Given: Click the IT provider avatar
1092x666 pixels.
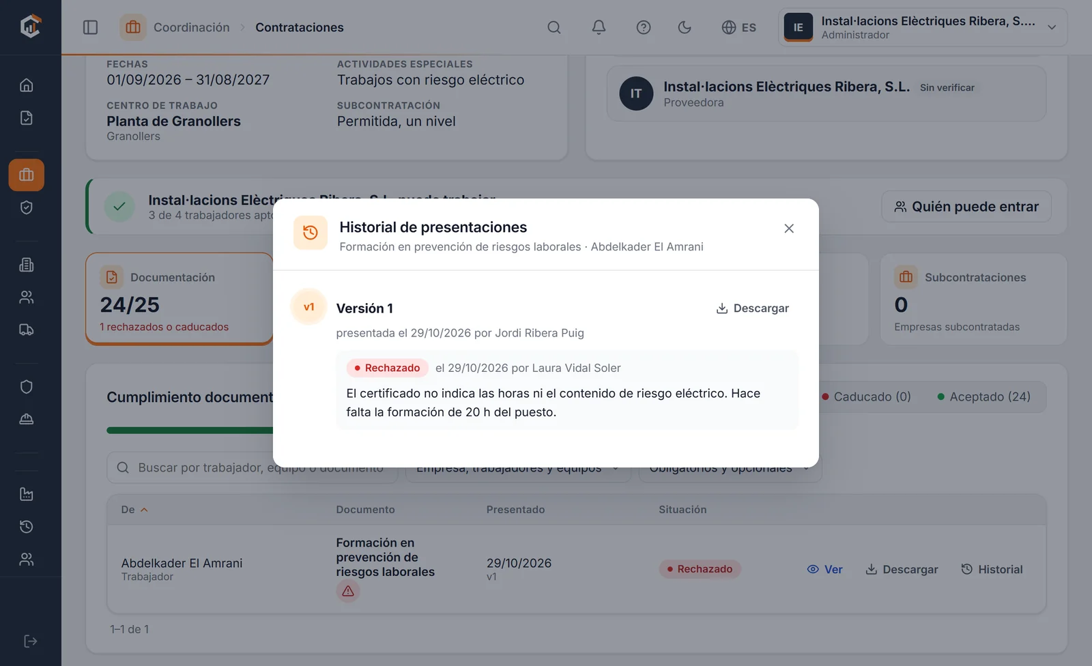Looking at the screenshot, I should click(636, 93).
